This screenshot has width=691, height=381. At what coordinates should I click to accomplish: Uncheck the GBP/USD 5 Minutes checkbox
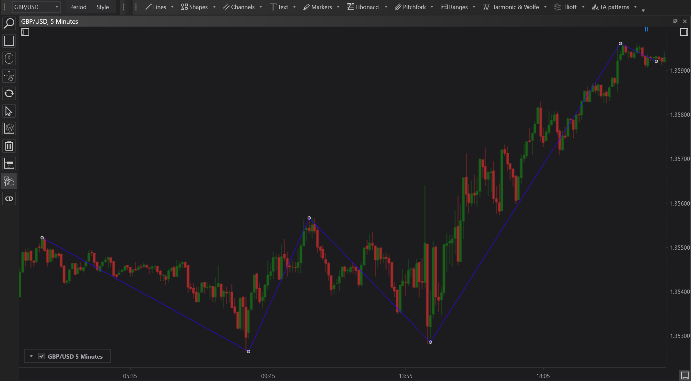click(41, 356)
